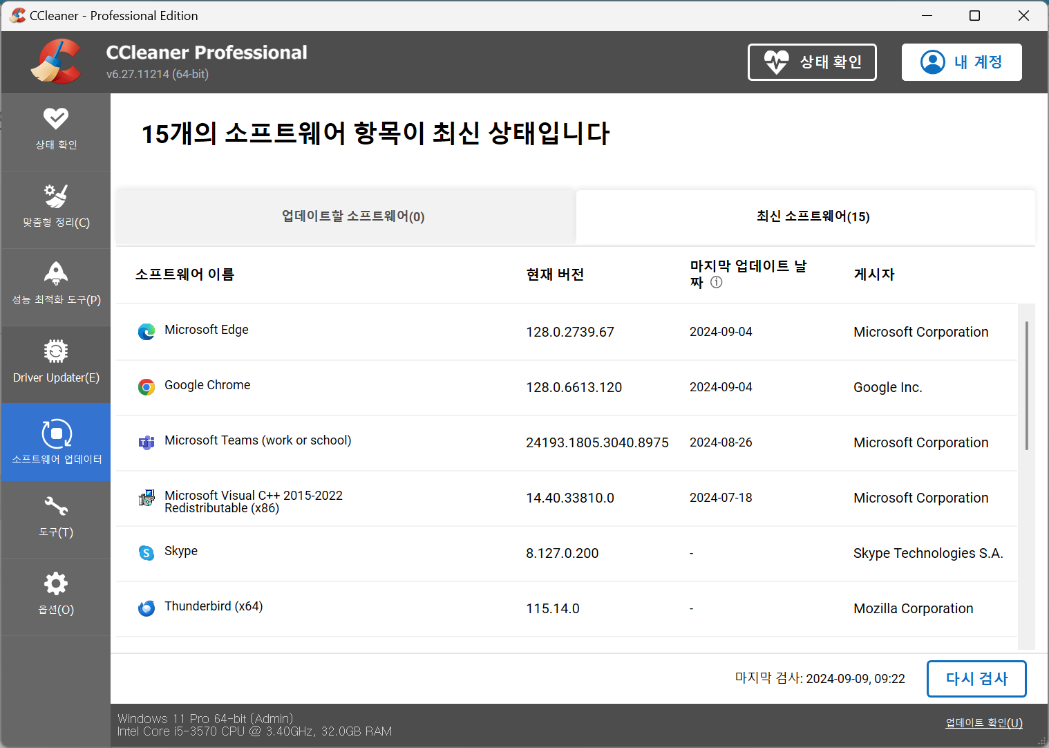Click the 현재 버전 column header

click(555, 274)
